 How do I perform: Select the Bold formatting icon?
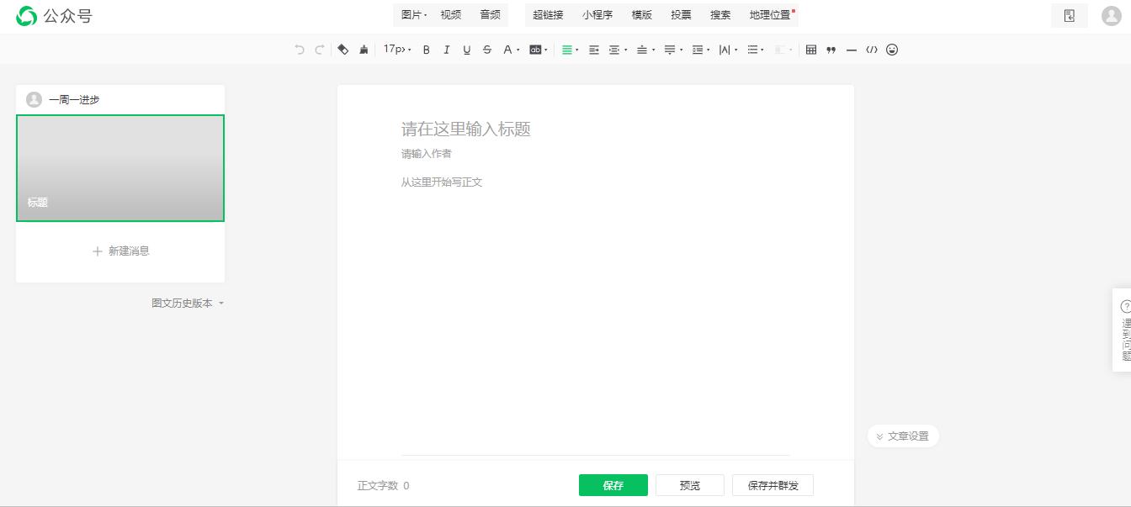[x=427, y=50]
